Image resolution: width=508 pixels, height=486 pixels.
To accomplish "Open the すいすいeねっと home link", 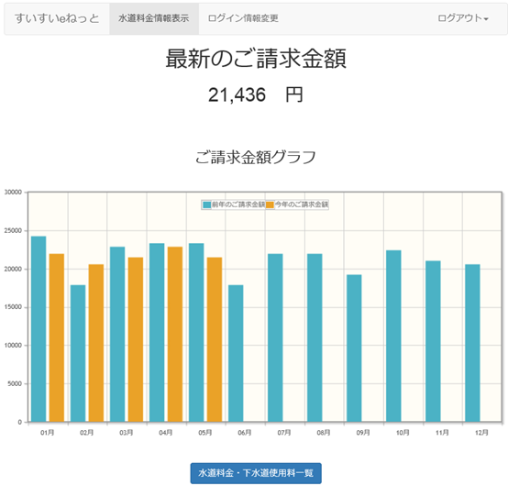I will (x=57, y=18).
